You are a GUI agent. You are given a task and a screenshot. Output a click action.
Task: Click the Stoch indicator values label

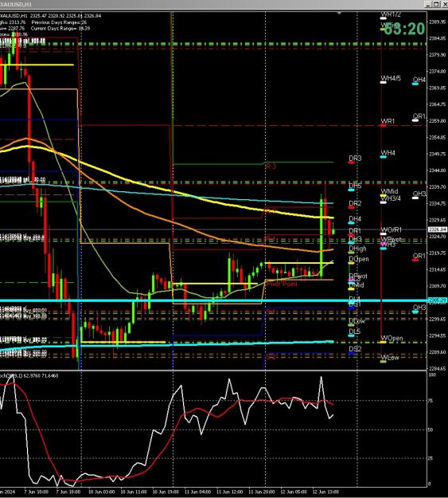29,375
